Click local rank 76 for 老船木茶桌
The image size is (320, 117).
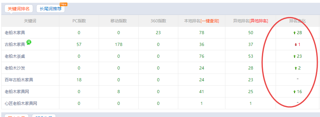(202, 56)
